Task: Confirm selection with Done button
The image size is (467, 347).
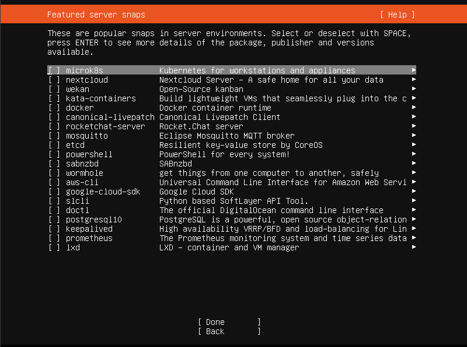Action: tap(229, 322)
